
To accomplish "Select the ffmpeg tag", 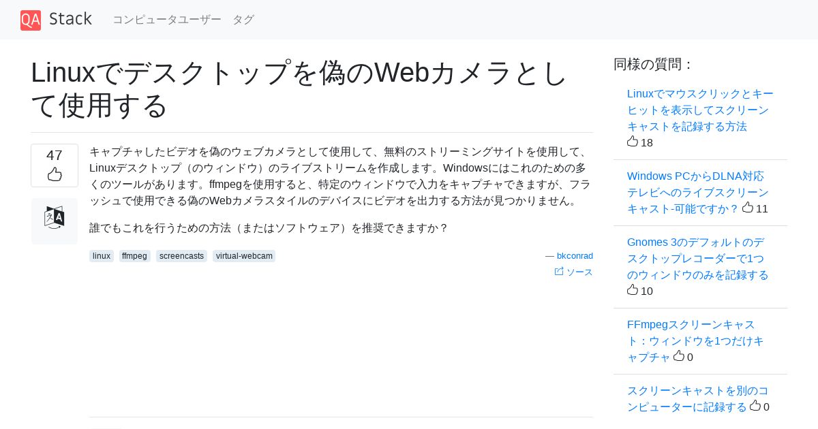I will point(135,256).
